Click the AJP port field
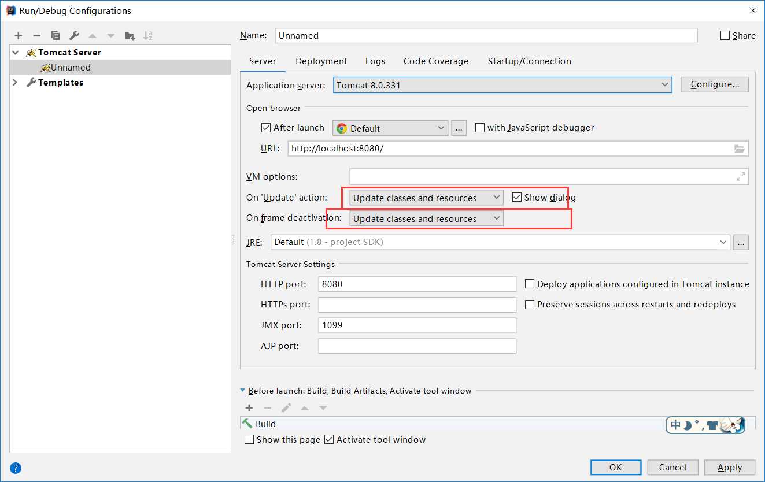Screen dimensions: 765x482 (x=417, y=346)
